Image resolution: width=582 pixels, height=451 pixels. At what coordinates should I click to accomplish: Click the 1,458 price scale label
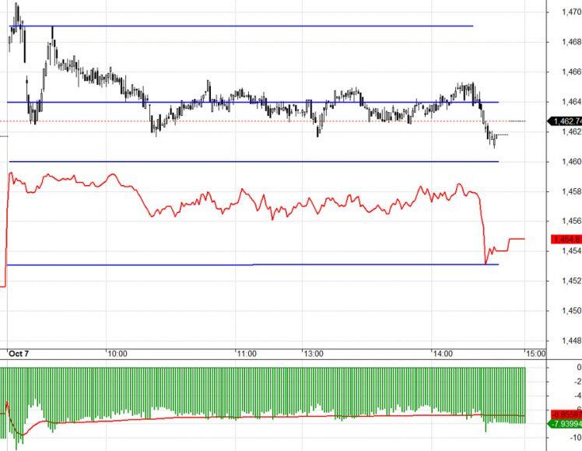(572, 191)
